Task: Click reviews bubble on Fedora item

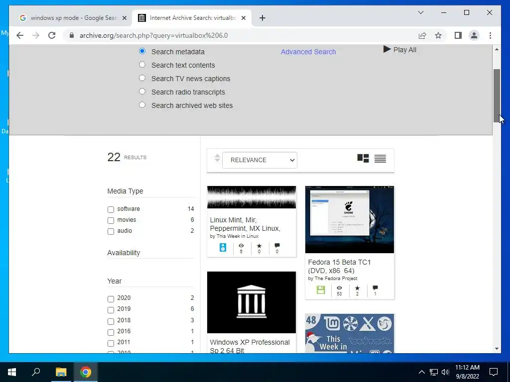Action: pyautogui.click(x=375, y=288)
